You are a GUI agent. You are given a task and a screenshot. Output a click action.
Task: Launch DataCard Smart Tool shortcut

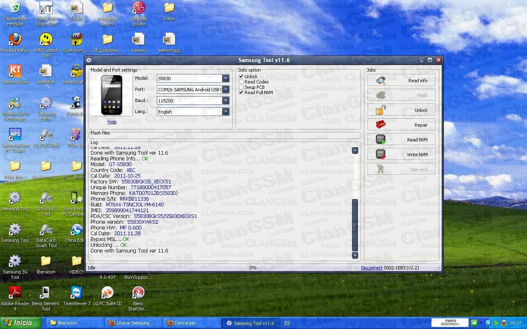tap(46, 235)
